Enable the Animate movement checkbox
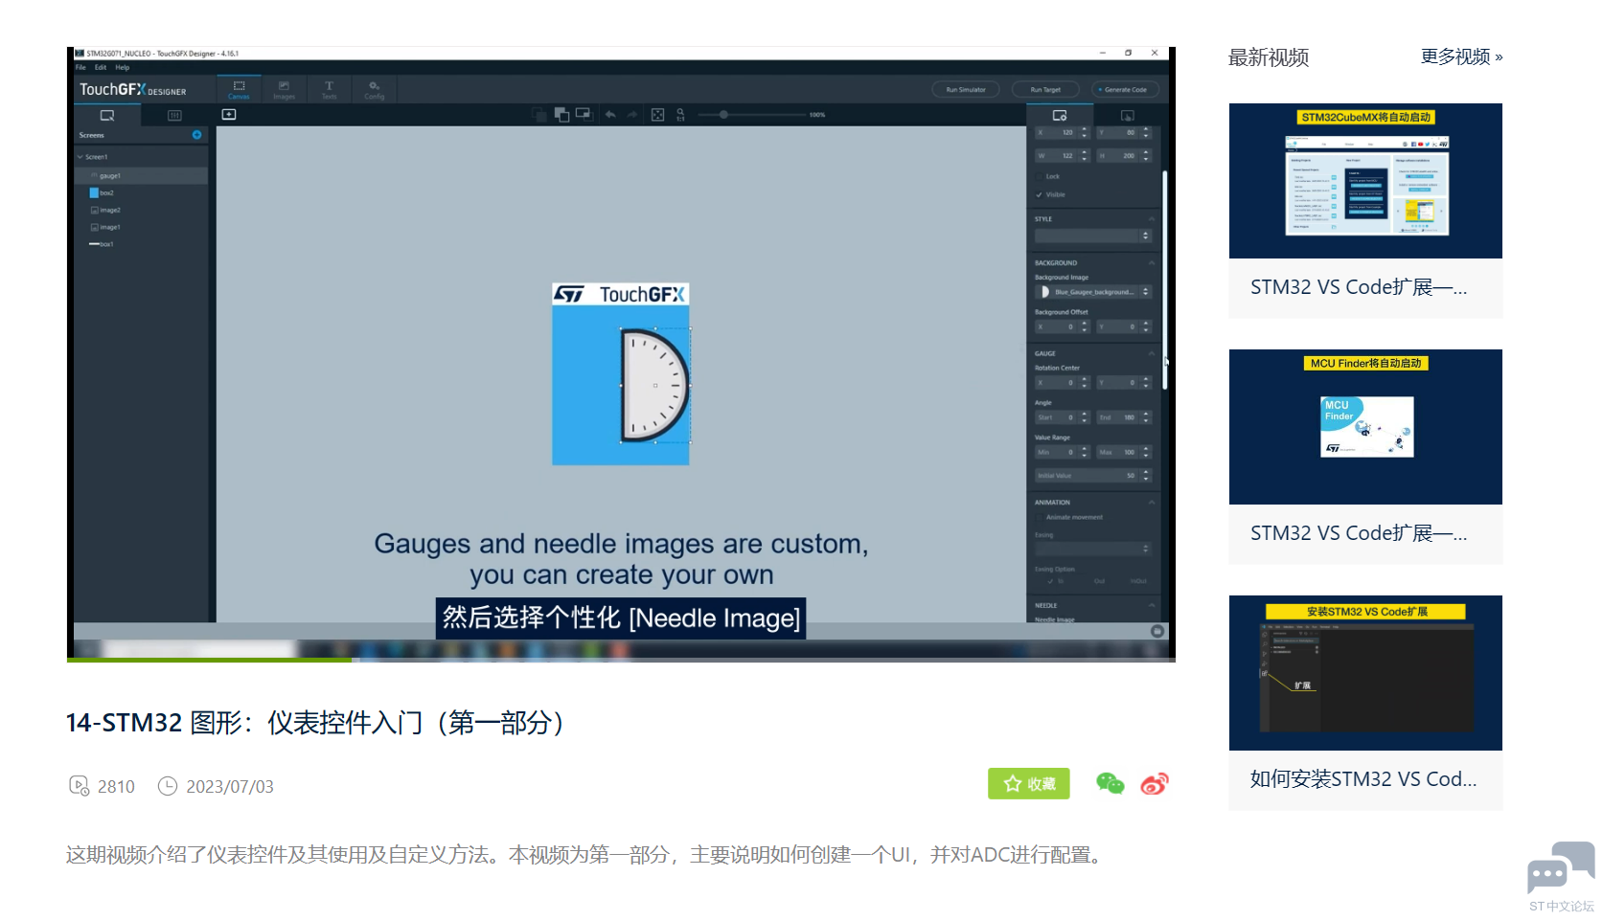 pos(1040,517)
